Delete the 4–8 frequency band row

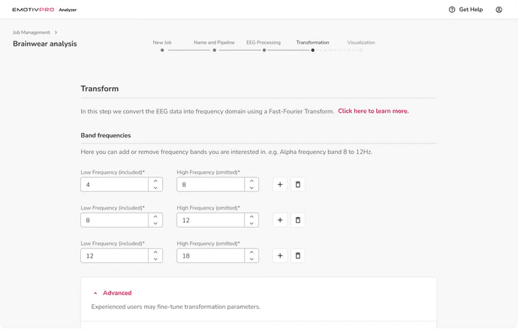coord(297,185)
